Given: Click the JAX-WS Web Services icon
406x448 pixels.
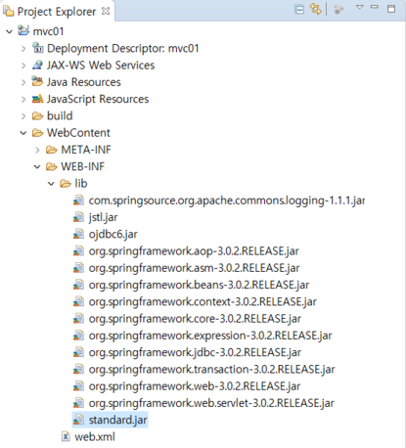Looking at the screenshot, I should click(x=37, y=65).
